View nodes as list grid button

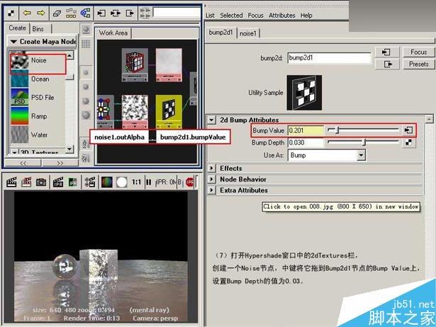click(x=86, y=44)
